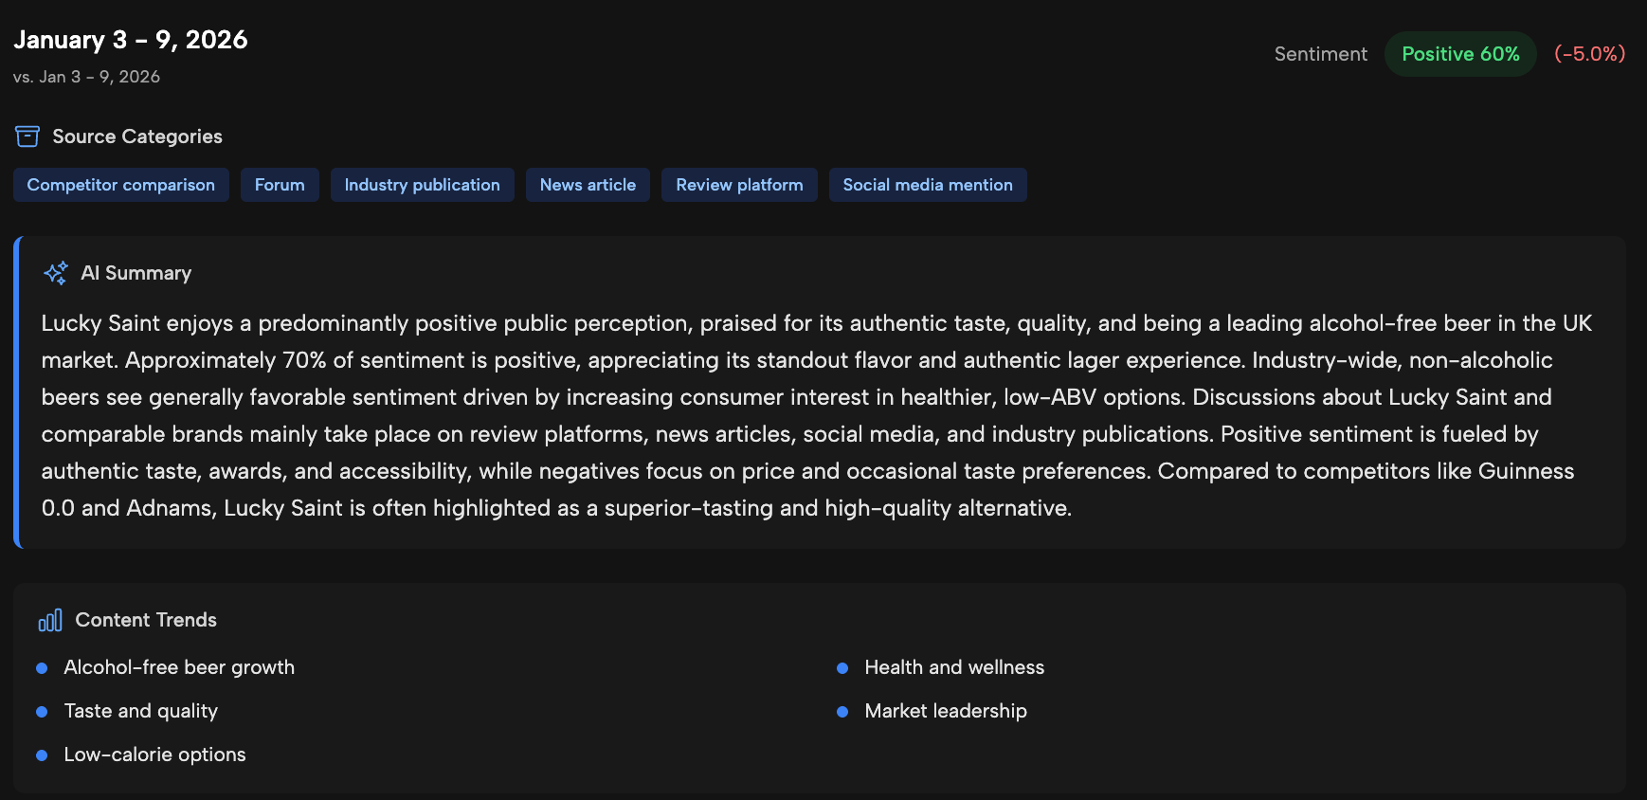Click the Content Trends bar chart icon
This screenshot has width=1647, height=800.
[x=50, y=620]
